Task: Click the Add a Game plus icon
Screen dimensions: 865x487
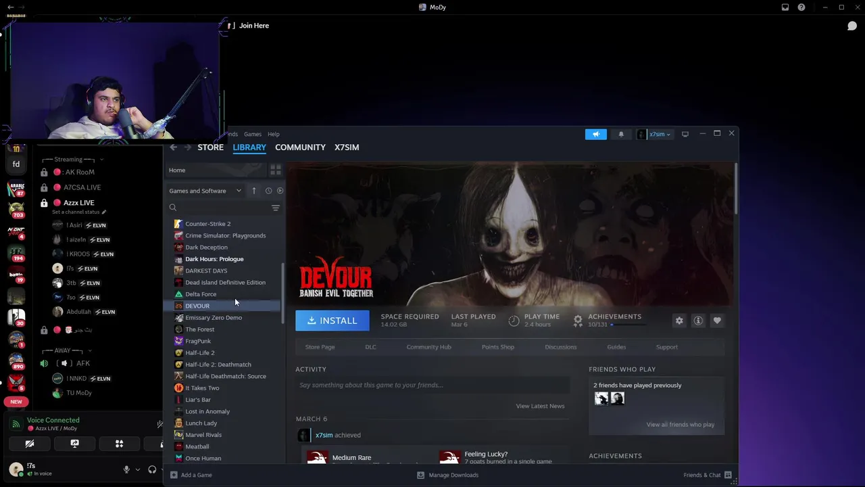Action: click(x=174, y=475)
